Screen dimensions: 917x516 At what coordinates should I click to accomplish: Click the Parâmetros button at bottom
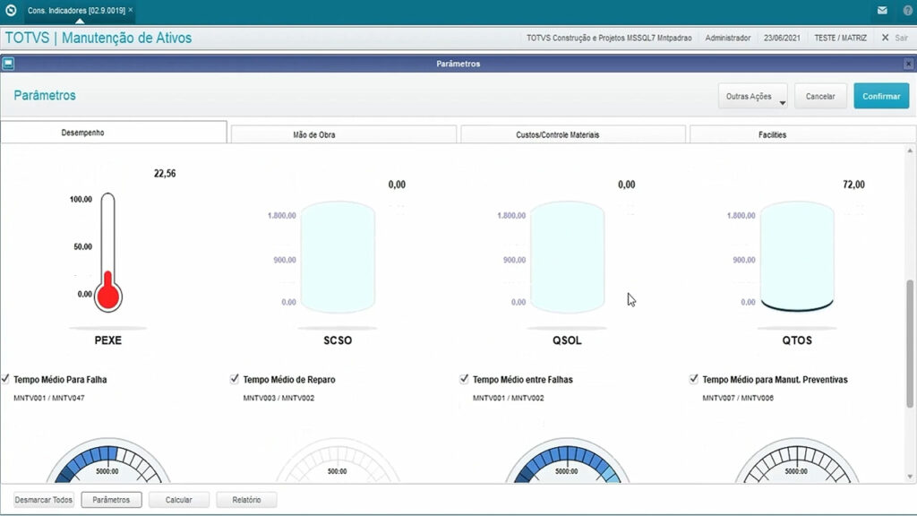coord(111,500)
